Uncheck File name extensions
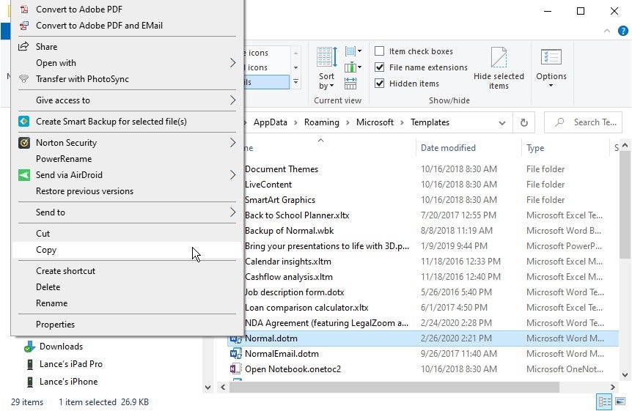Image resolution: width=632 pixels, height=411 pixels. pos(380,67)
